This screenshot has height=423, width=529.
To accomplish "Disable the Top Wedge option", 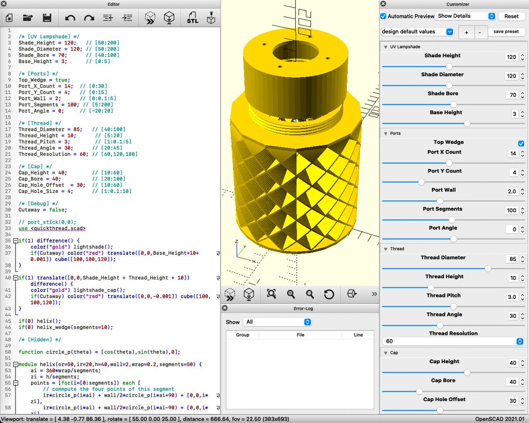I will tap(521, 143).
